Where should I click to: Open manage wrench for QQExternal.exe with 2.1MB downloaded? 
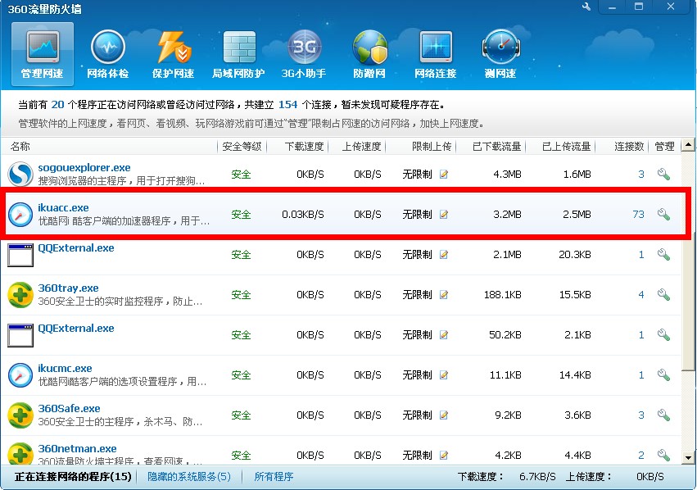pos(663,254)
